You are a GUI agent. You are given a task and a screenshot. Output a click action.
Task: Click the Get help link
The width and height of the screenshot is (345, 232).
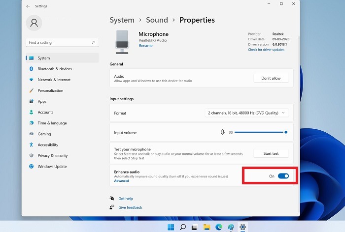(x=126, y=199)
